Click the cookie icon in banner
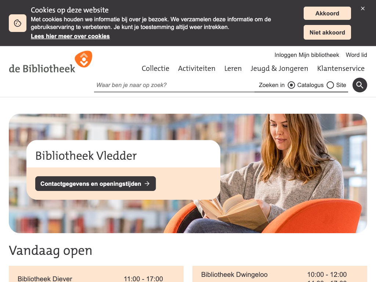Viewport: 376px width, 282px height. [x=18, y=23]
